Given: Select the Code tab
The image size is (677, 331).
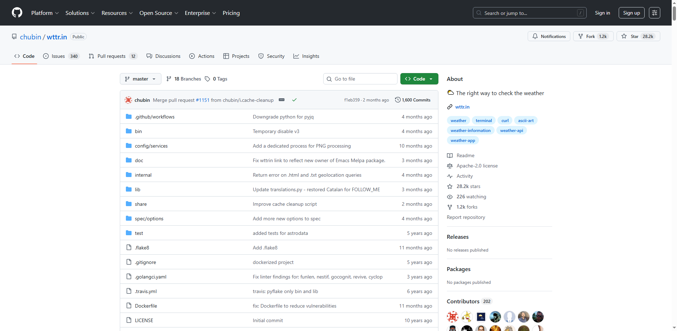Looking at the screenshot, I should 24,56.
